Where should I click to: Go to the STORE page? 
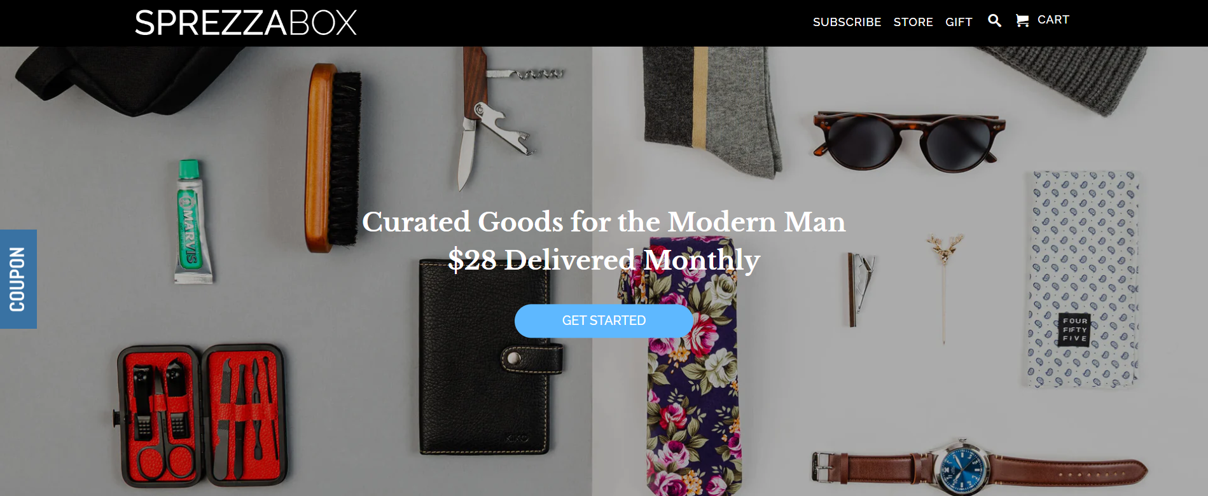(x=913, y=22)
